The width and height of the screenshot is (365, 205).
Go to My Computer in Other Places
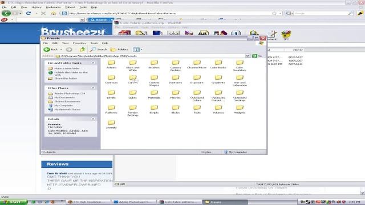60,105
